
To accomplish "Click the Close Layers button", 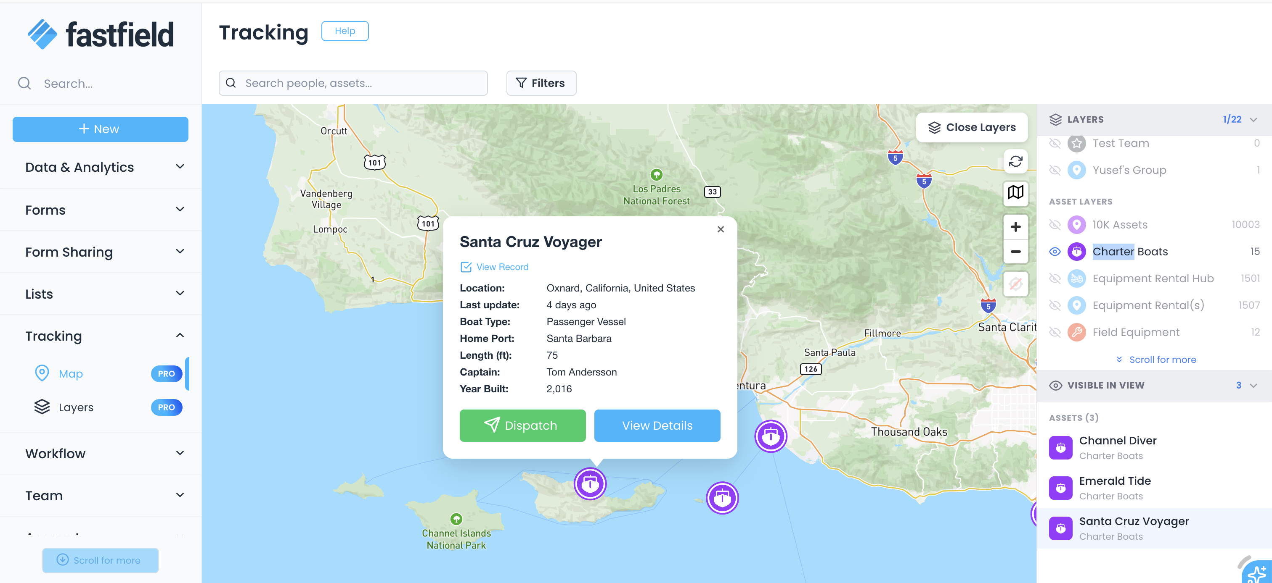I will point(971,127).
